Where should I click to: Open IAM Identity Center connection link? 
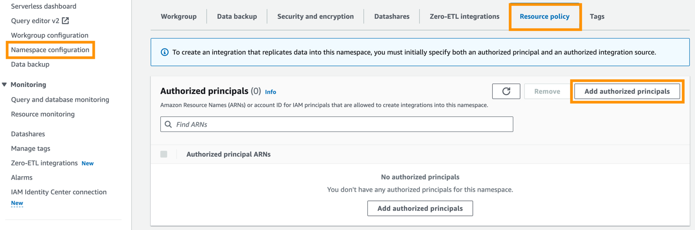59,192
